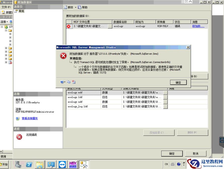224x169 pixels.
Task: Click the red error icon in the error dialog
Action: tap(63, 56)
